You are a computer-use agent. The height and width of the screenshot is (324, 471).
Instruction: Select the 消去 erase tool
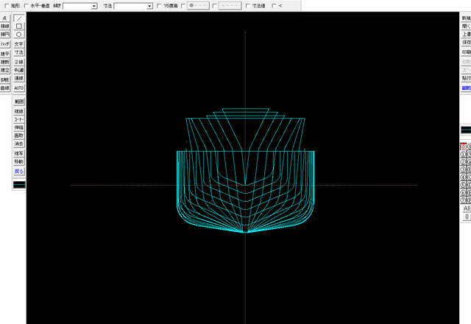19,144
